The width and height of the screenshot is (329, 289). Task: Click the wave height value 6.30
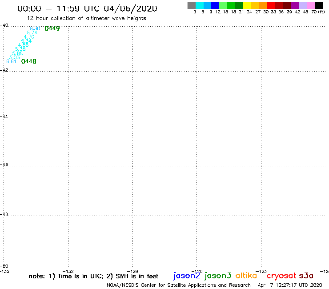click(x=35, y=28)
